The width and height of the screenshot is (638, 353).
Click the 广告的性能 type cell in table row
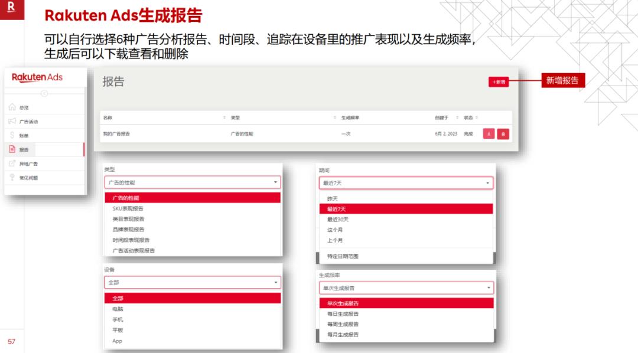coord(242,134)
